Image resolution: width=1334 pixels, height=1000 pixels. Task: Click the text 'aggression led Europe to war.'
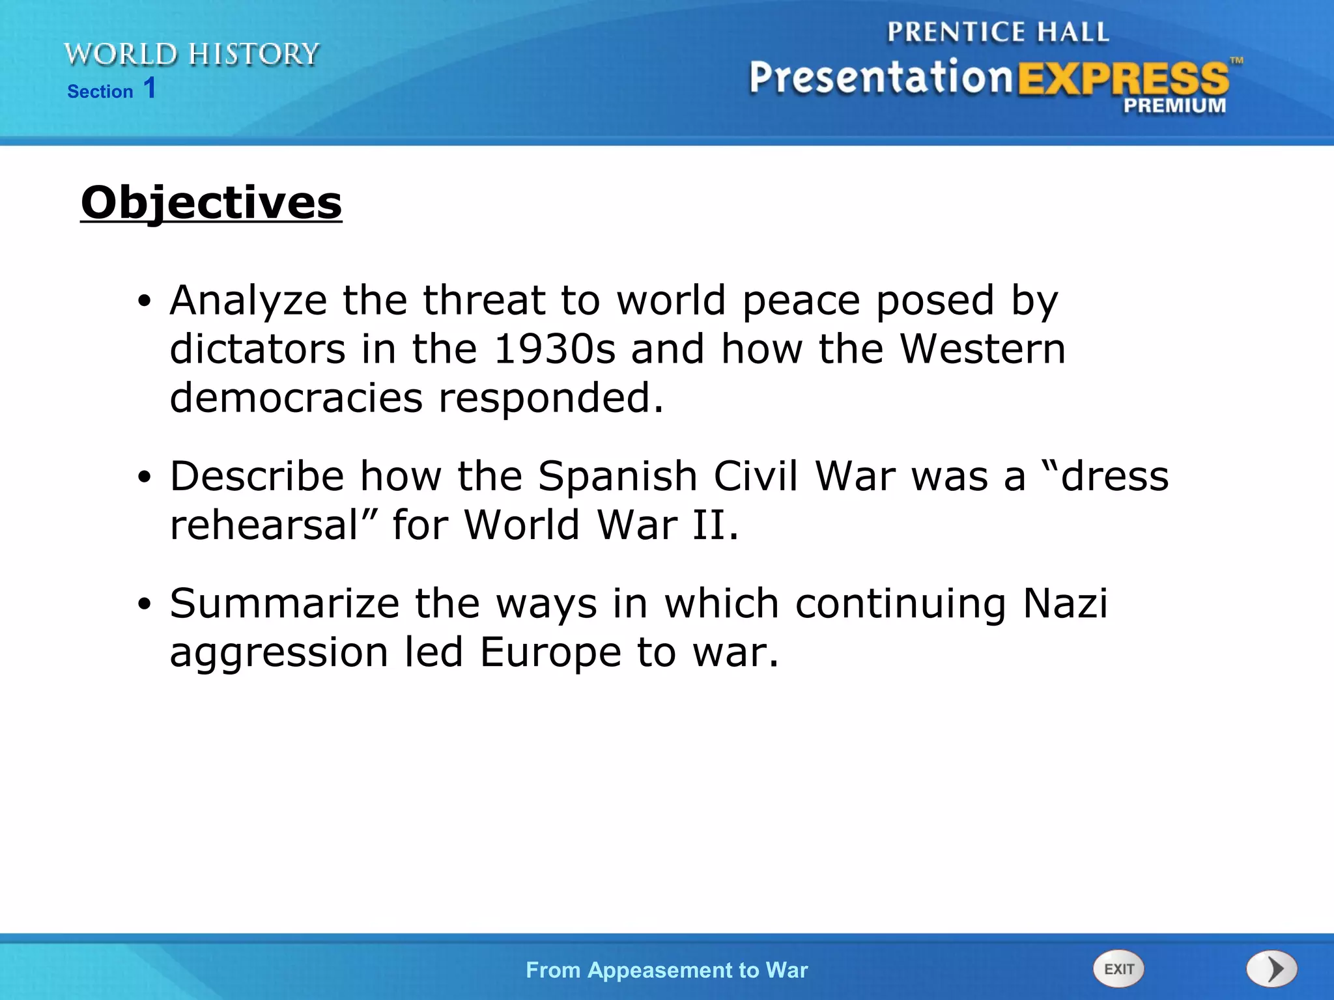coord(474,652)
